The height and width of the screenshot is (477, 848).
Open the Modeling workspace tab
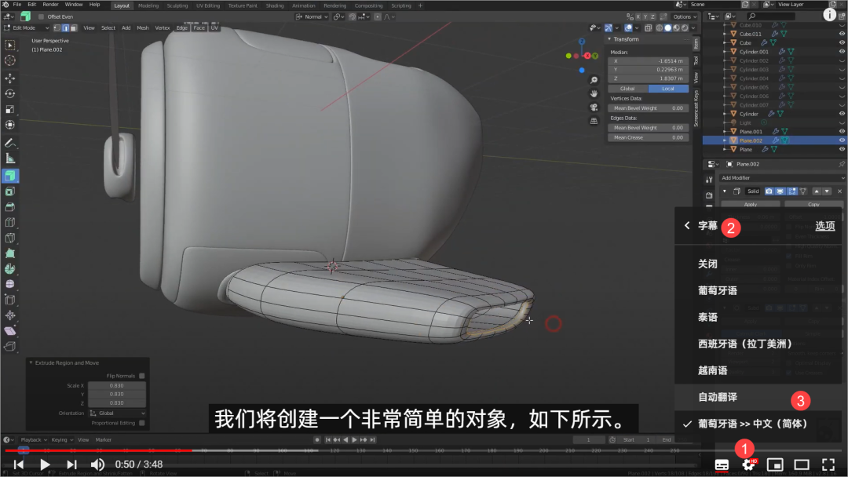coord(148,5)
